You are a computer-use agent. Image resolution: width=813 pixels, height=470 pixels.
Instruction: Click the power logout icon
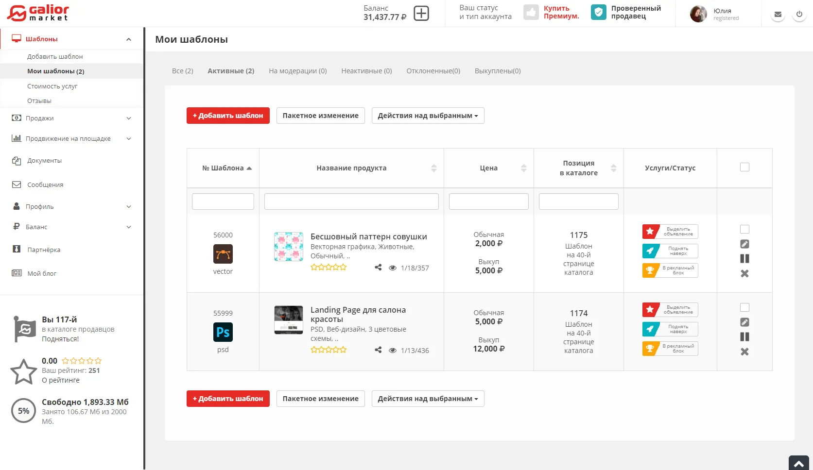799,14
